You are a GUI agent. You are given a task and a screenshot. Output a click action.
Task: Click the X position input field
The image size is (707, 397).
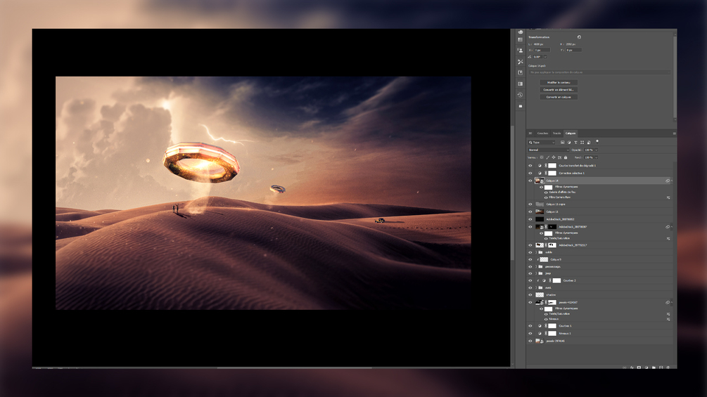(x=542, y=51)
